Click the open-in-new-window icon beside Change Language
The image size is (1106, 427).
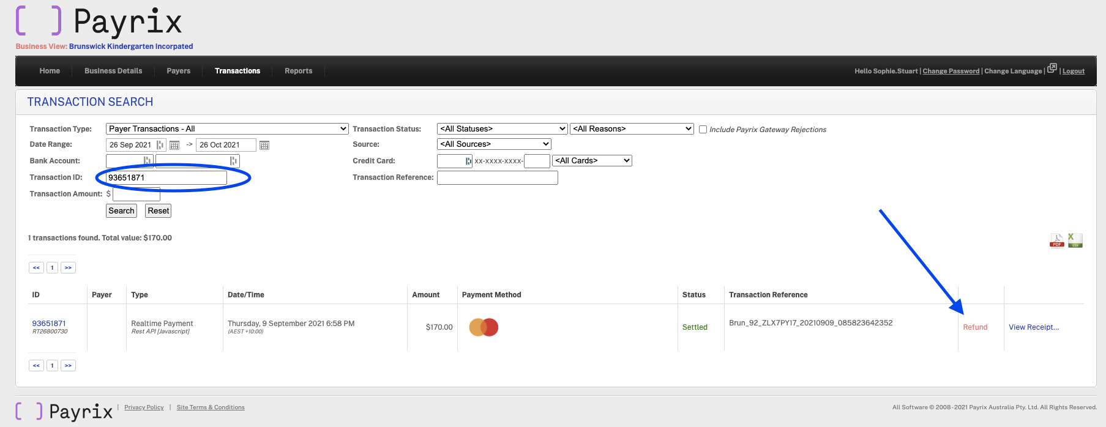[1052, 68]
